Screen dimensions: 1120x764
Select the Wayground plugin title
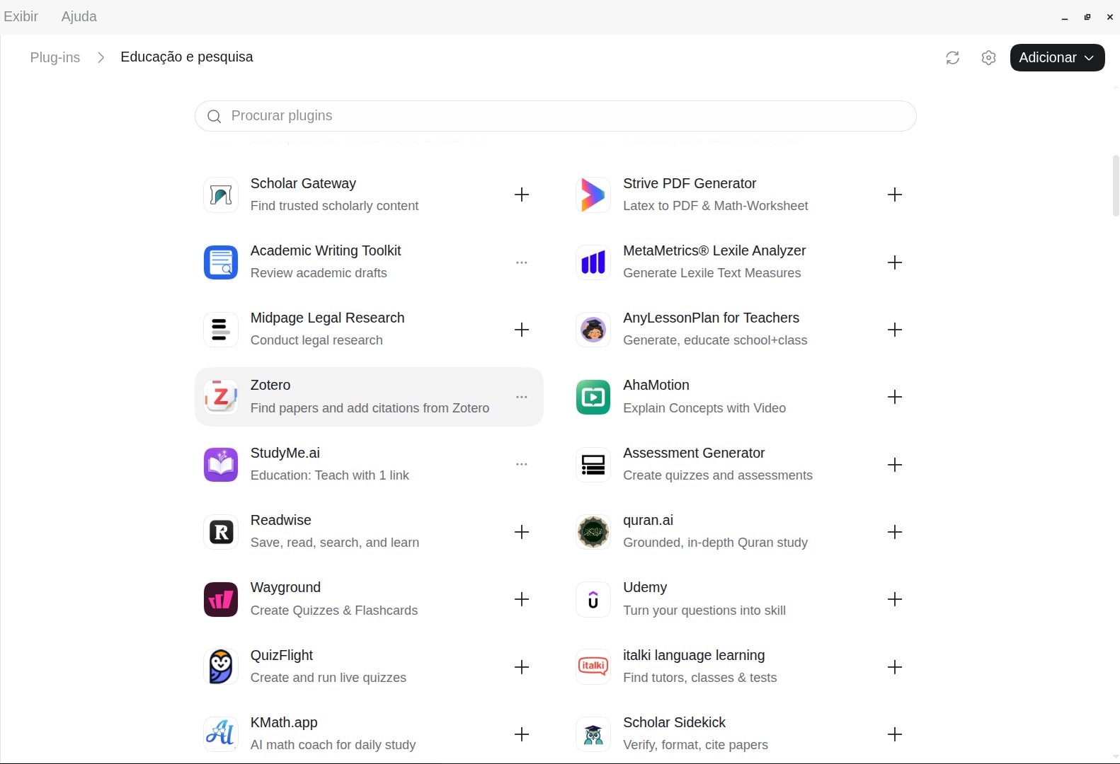[285, 587]
